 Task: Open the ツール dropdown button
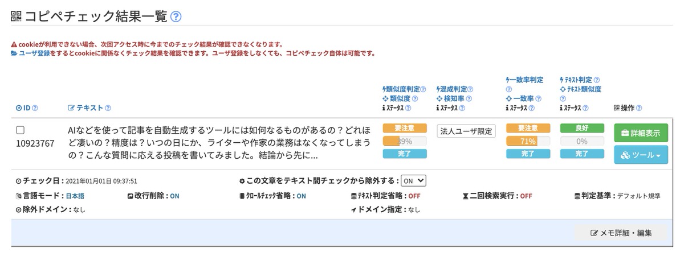click(x=641, y=155)
